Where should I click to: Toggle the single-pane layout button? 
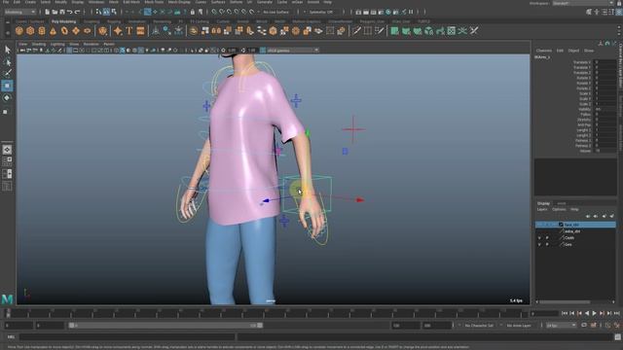pos(7,150)
